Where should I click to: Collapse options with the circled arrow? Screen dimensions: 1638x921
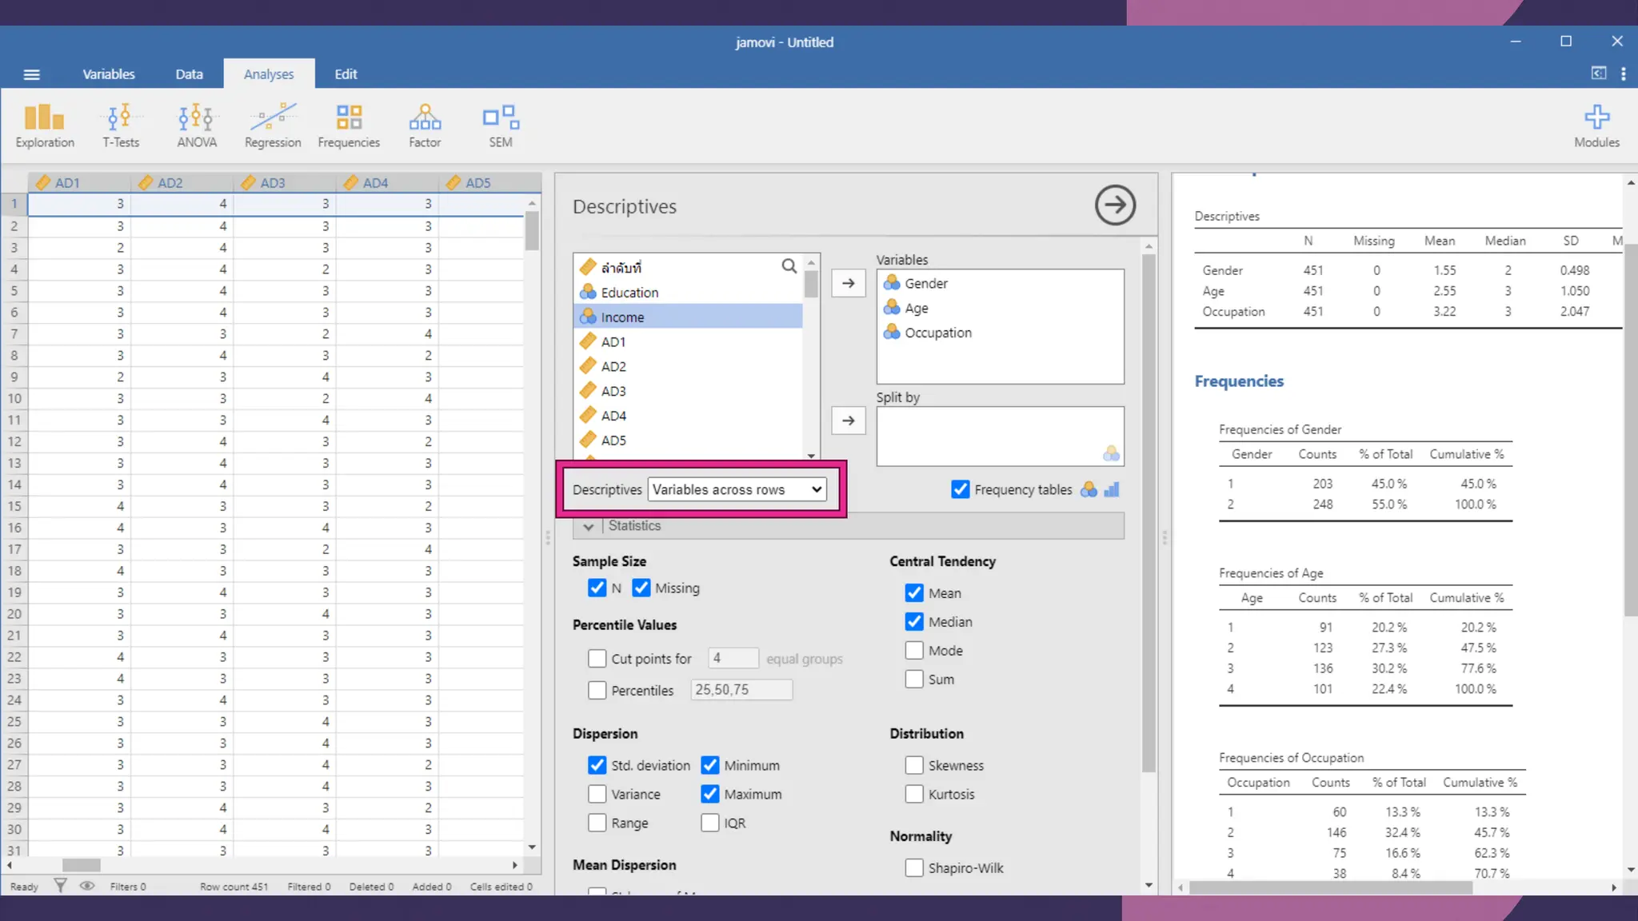tap(1115, 205)
